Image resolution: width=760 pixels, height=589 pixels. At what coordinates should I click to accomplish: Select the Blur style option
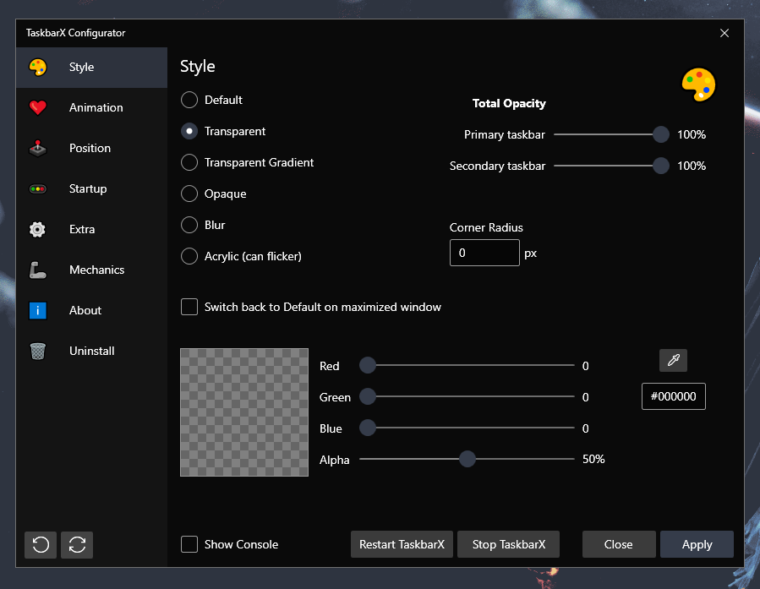[189, 225]
